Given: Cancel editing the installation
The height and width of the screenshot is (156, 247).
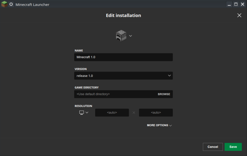Looking at the screenshot, I should (213, 147).
